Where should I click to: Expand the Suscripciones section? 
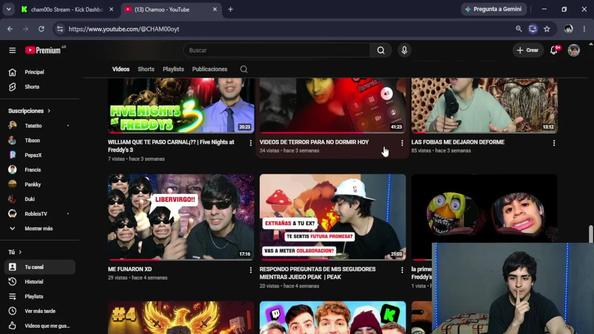(x=29, y=111)
